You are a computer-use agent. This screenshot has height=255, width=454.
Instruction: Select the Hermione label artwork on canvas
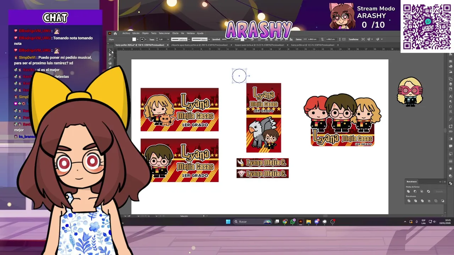tap(179, 109)
